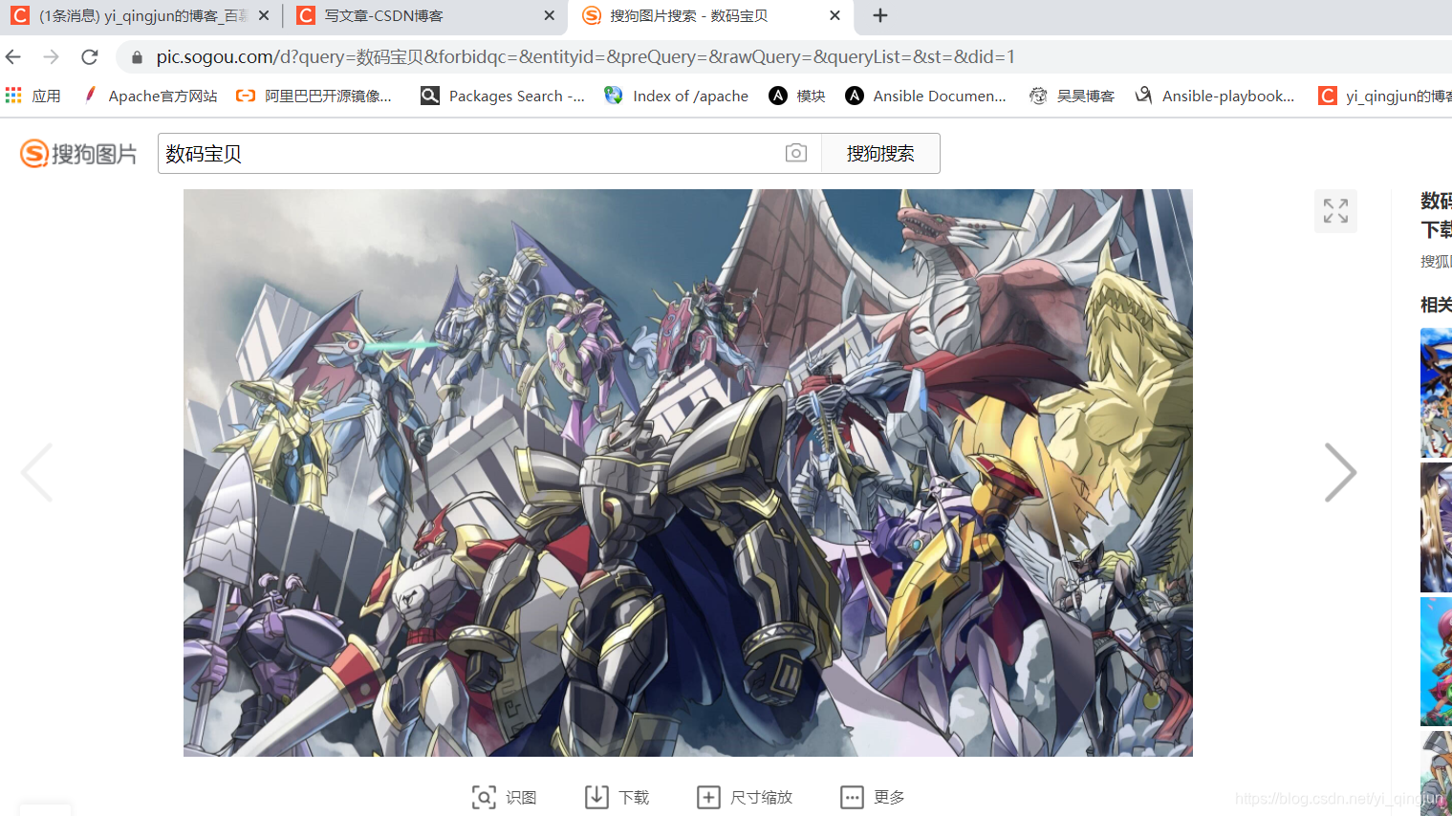Click the left chevron for previous image
This screenshot has width=1452, height=816.
36,471
